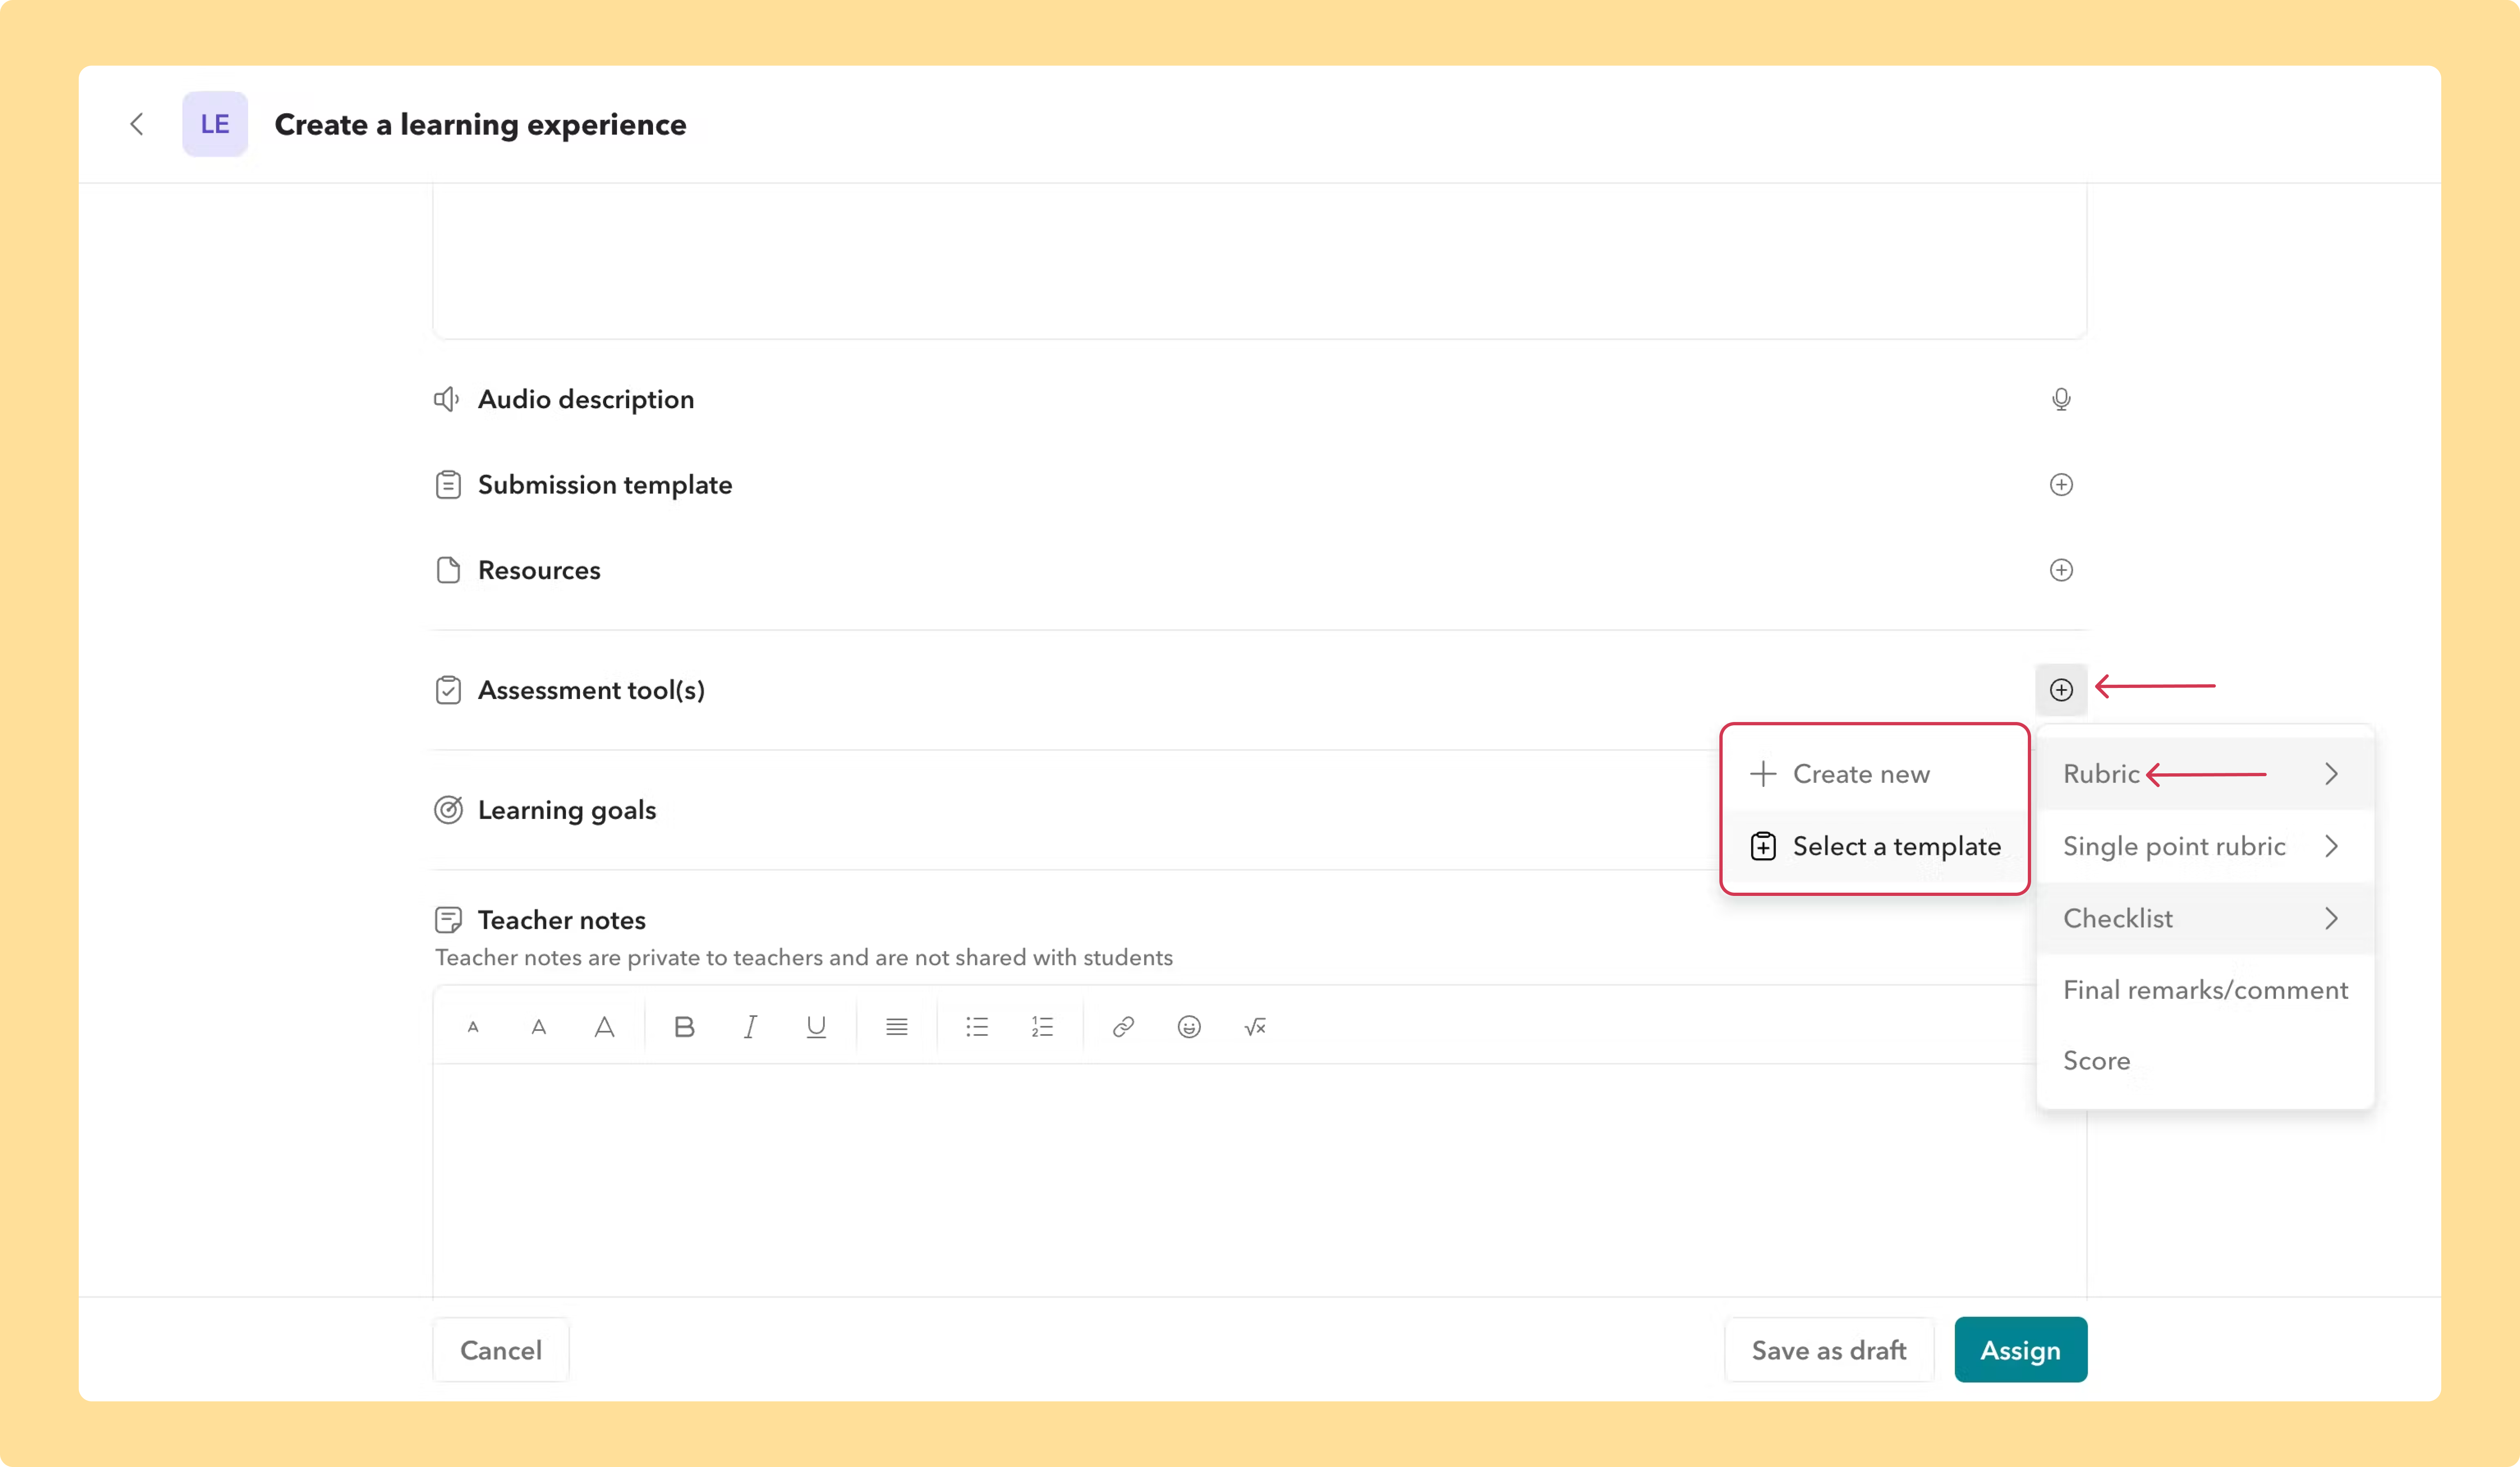This screenshot has height=1467, width=2520.
Task: Click the Resources file icon
Action: tap(448, 570)
